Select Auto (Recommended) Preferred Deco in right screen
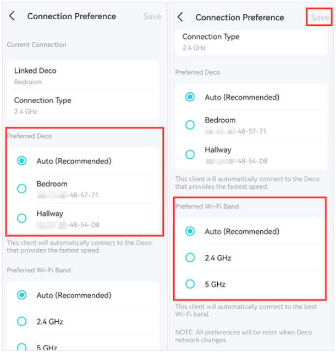 (190, 97)
